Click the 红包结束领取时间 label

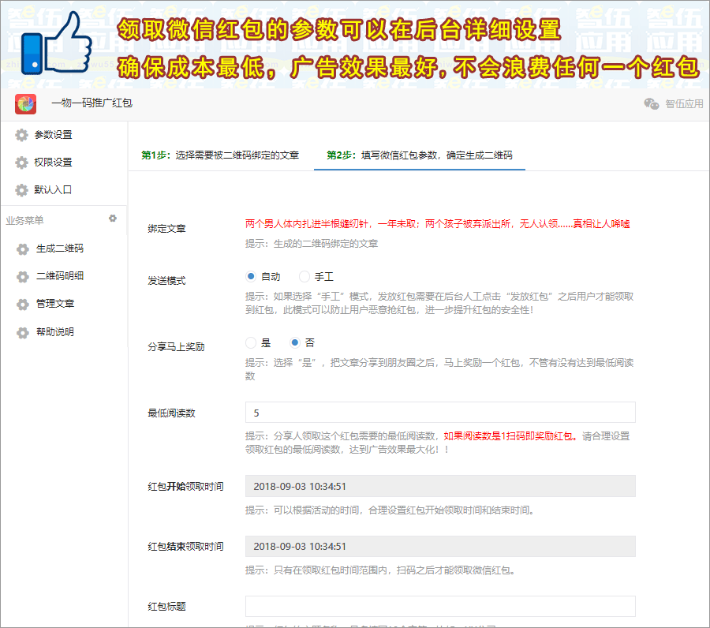pos(185,547)
